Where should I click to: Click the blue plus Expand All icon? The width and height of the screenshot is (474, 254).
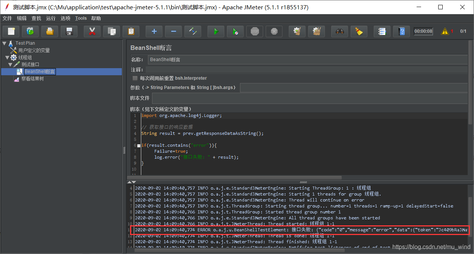click(x=154, y=32)
